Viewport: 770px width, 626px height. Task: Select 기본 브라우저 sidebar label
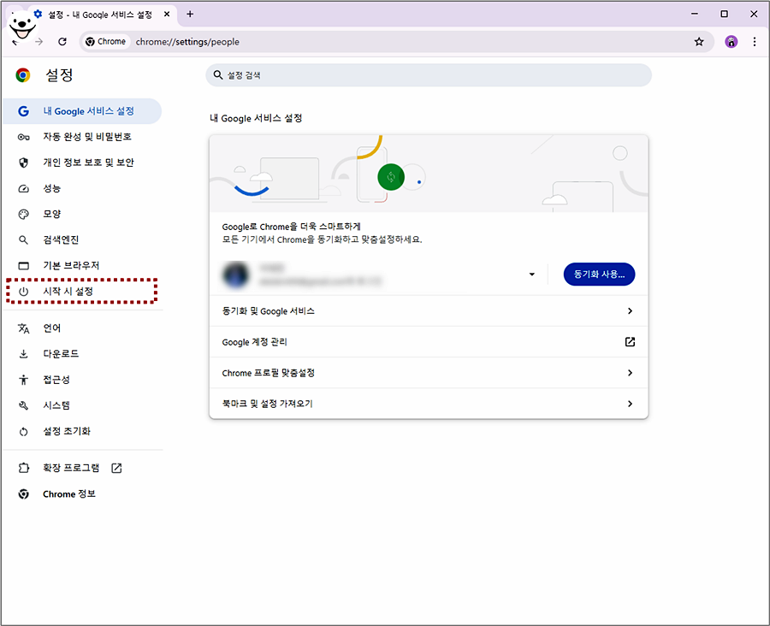coord(71,266)
